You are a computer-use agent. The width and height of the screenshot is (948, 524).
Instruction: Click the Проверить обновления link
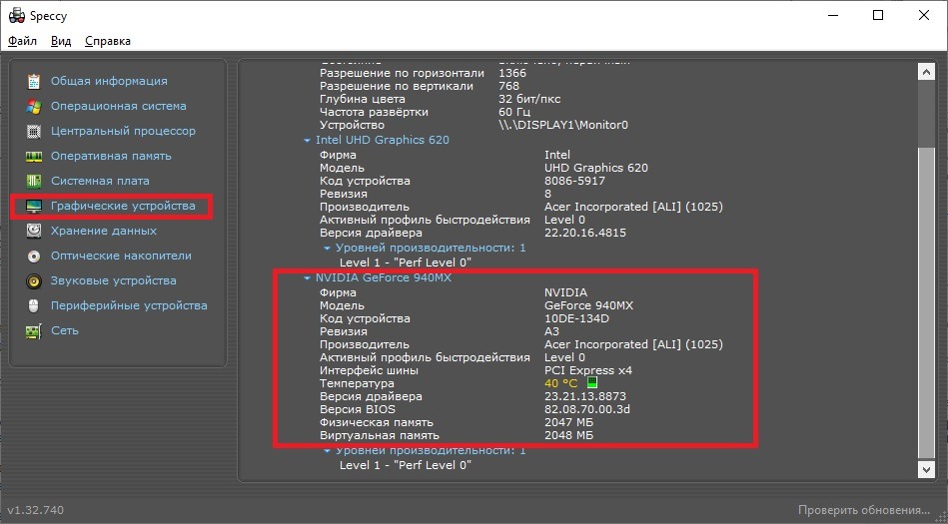tap(864, 510)
